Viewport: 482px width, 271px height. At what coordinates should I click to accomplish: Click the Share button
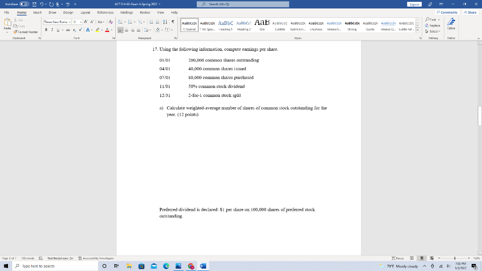click(470, 13)
